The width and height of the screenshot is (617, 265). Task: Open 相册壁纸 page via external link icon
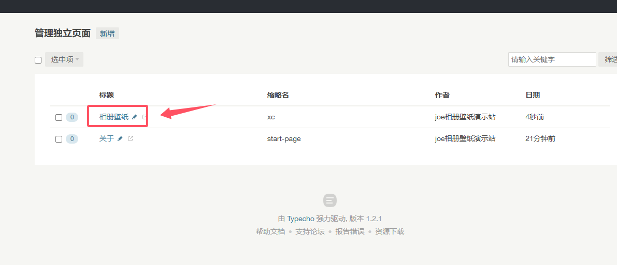tap(145, 117)
